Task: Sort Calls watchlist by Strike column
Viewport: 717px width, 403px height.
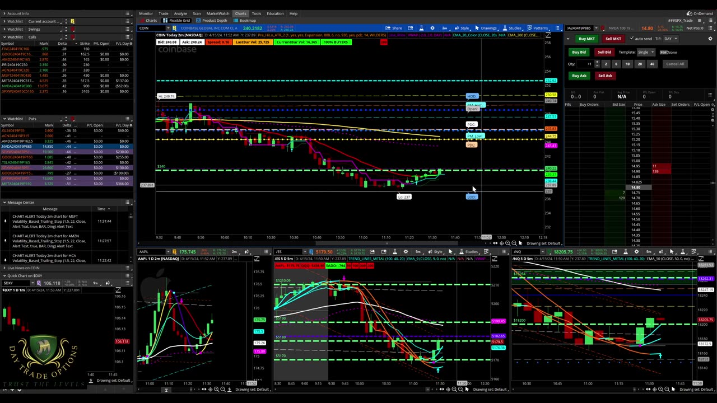Action: tap(85, 43)
